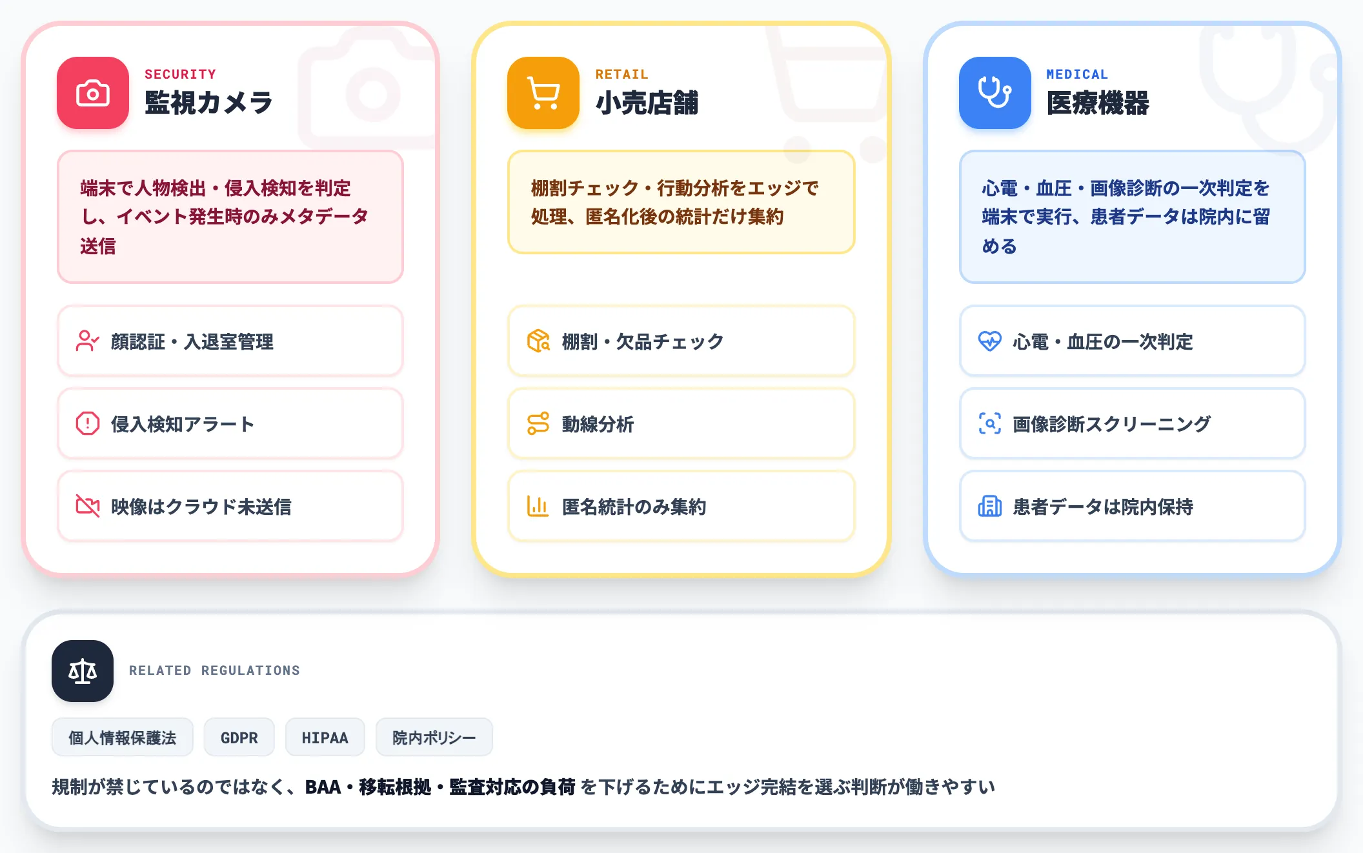
Task: Click the sentence beginning 規制が禁じているのではなく
Action: [x=523, y=787]
